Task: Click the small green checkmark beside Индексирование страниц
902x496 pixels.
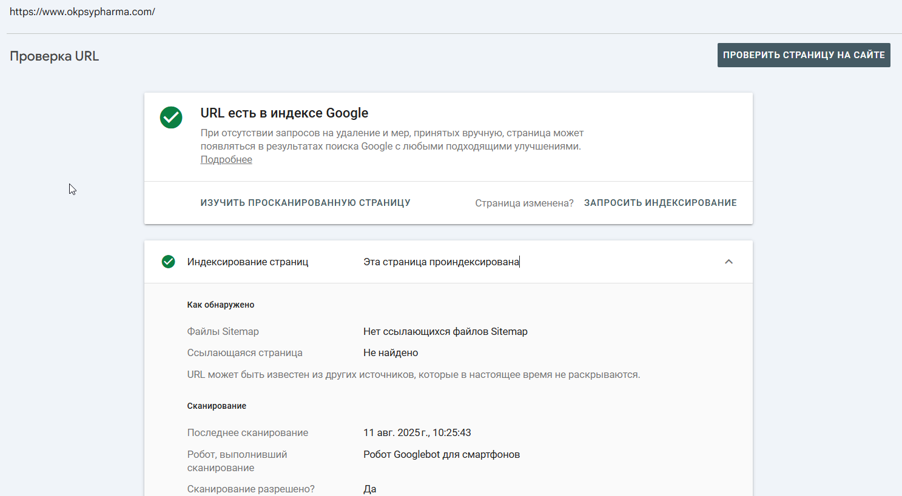Action: (169, 262)
